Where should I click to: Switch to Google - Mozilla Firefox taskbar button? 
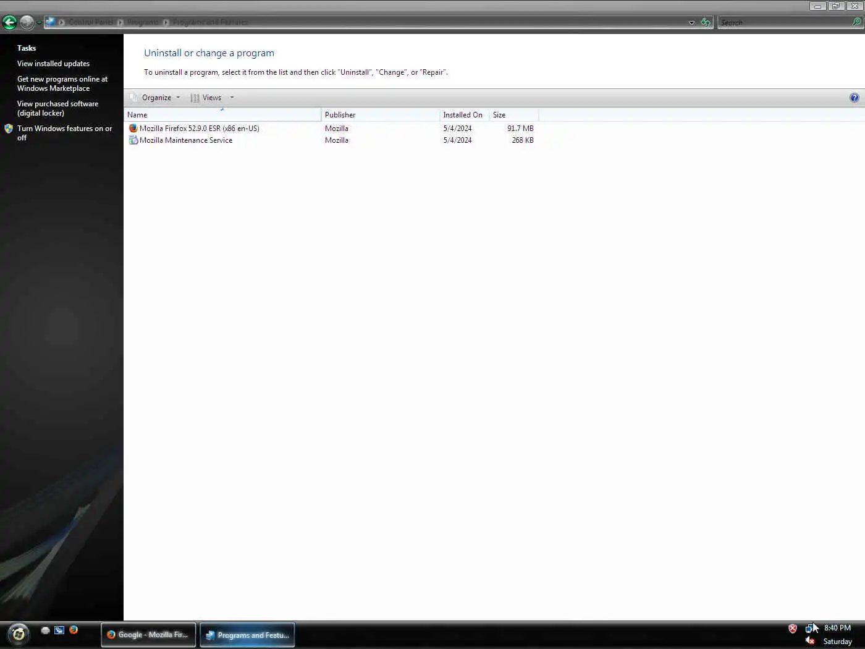[x=148, y=635]
